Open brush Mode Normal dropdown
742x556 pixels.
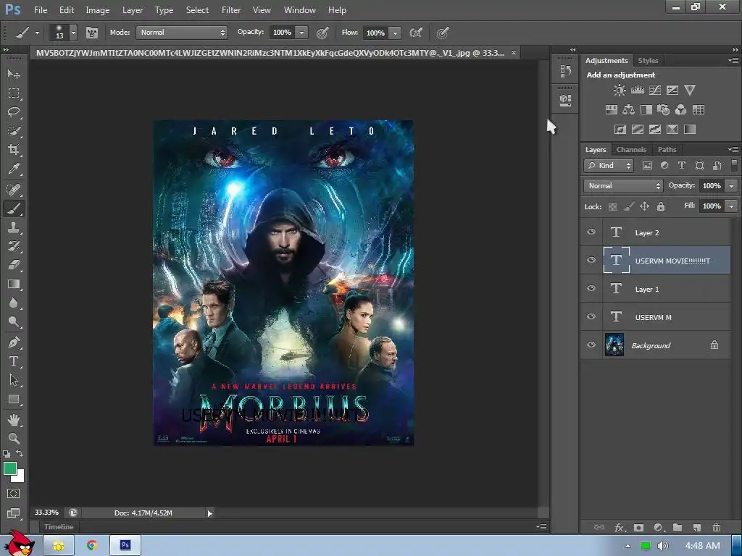click(x=182, y=32)
